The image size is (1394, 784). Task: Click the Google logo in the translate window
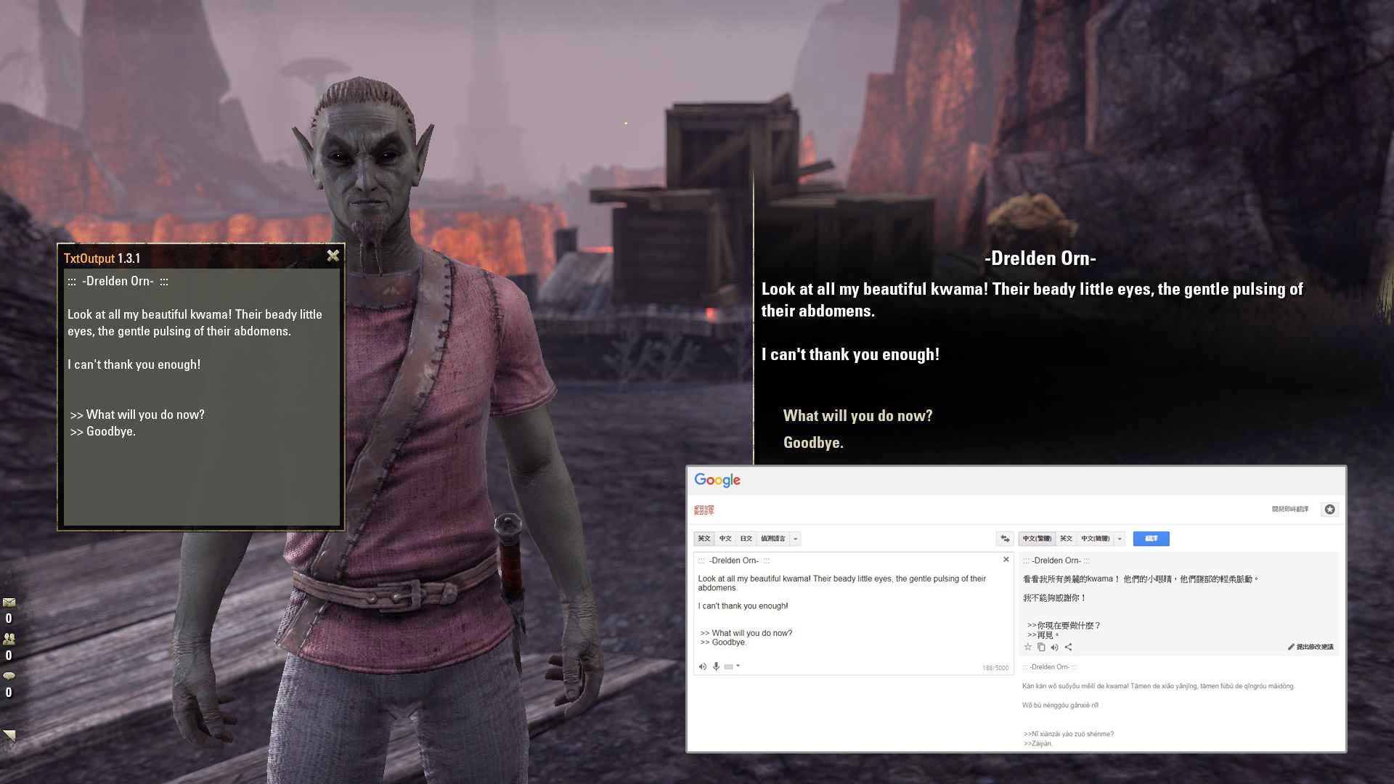717,480
